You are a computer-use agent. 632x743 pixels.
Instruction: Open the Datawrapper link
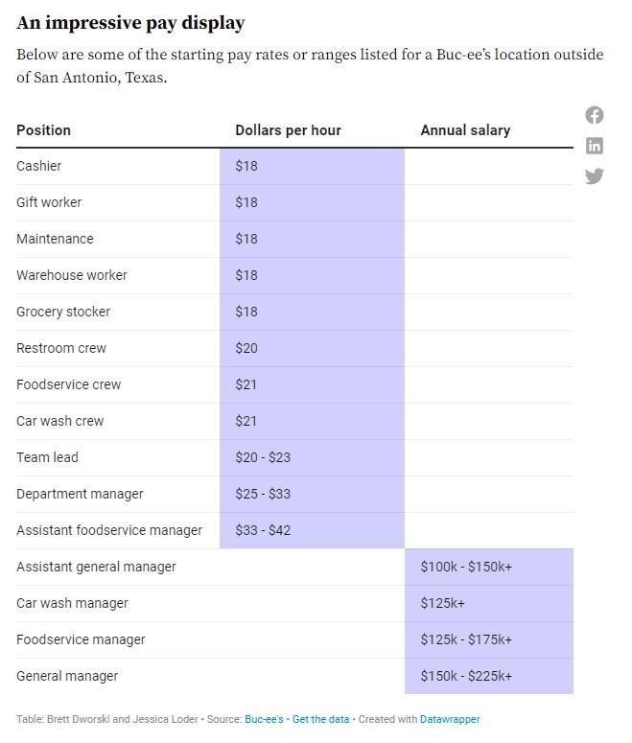449,719
